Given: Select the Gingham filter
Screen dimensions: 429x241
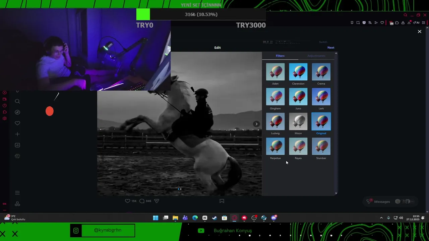Looking at the screenshot, I should click(275, 96).
